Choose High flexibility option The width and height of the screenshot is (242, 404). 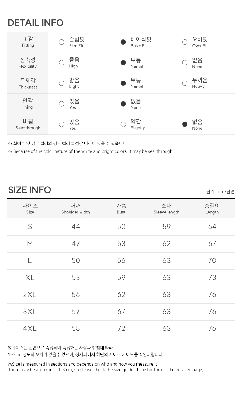62,63
